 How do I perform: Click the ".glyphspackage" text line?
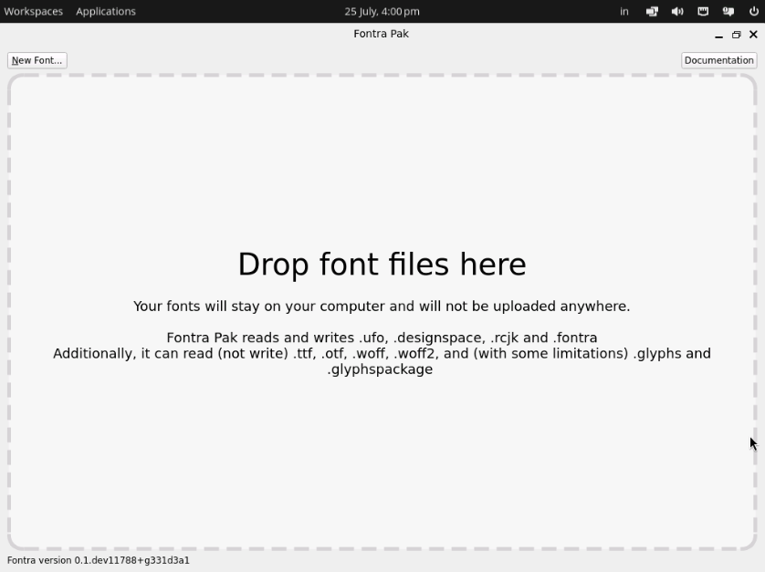tap(380, 369)
